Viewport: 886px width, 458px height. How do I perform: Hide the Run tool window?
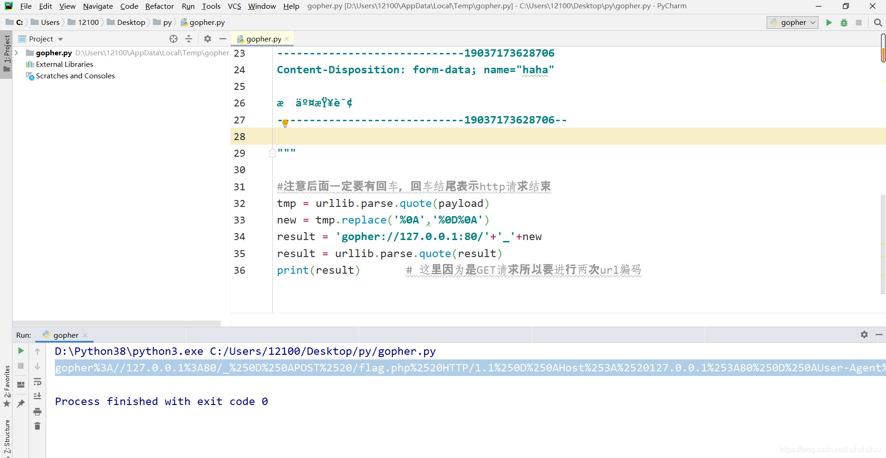(879, 335)
